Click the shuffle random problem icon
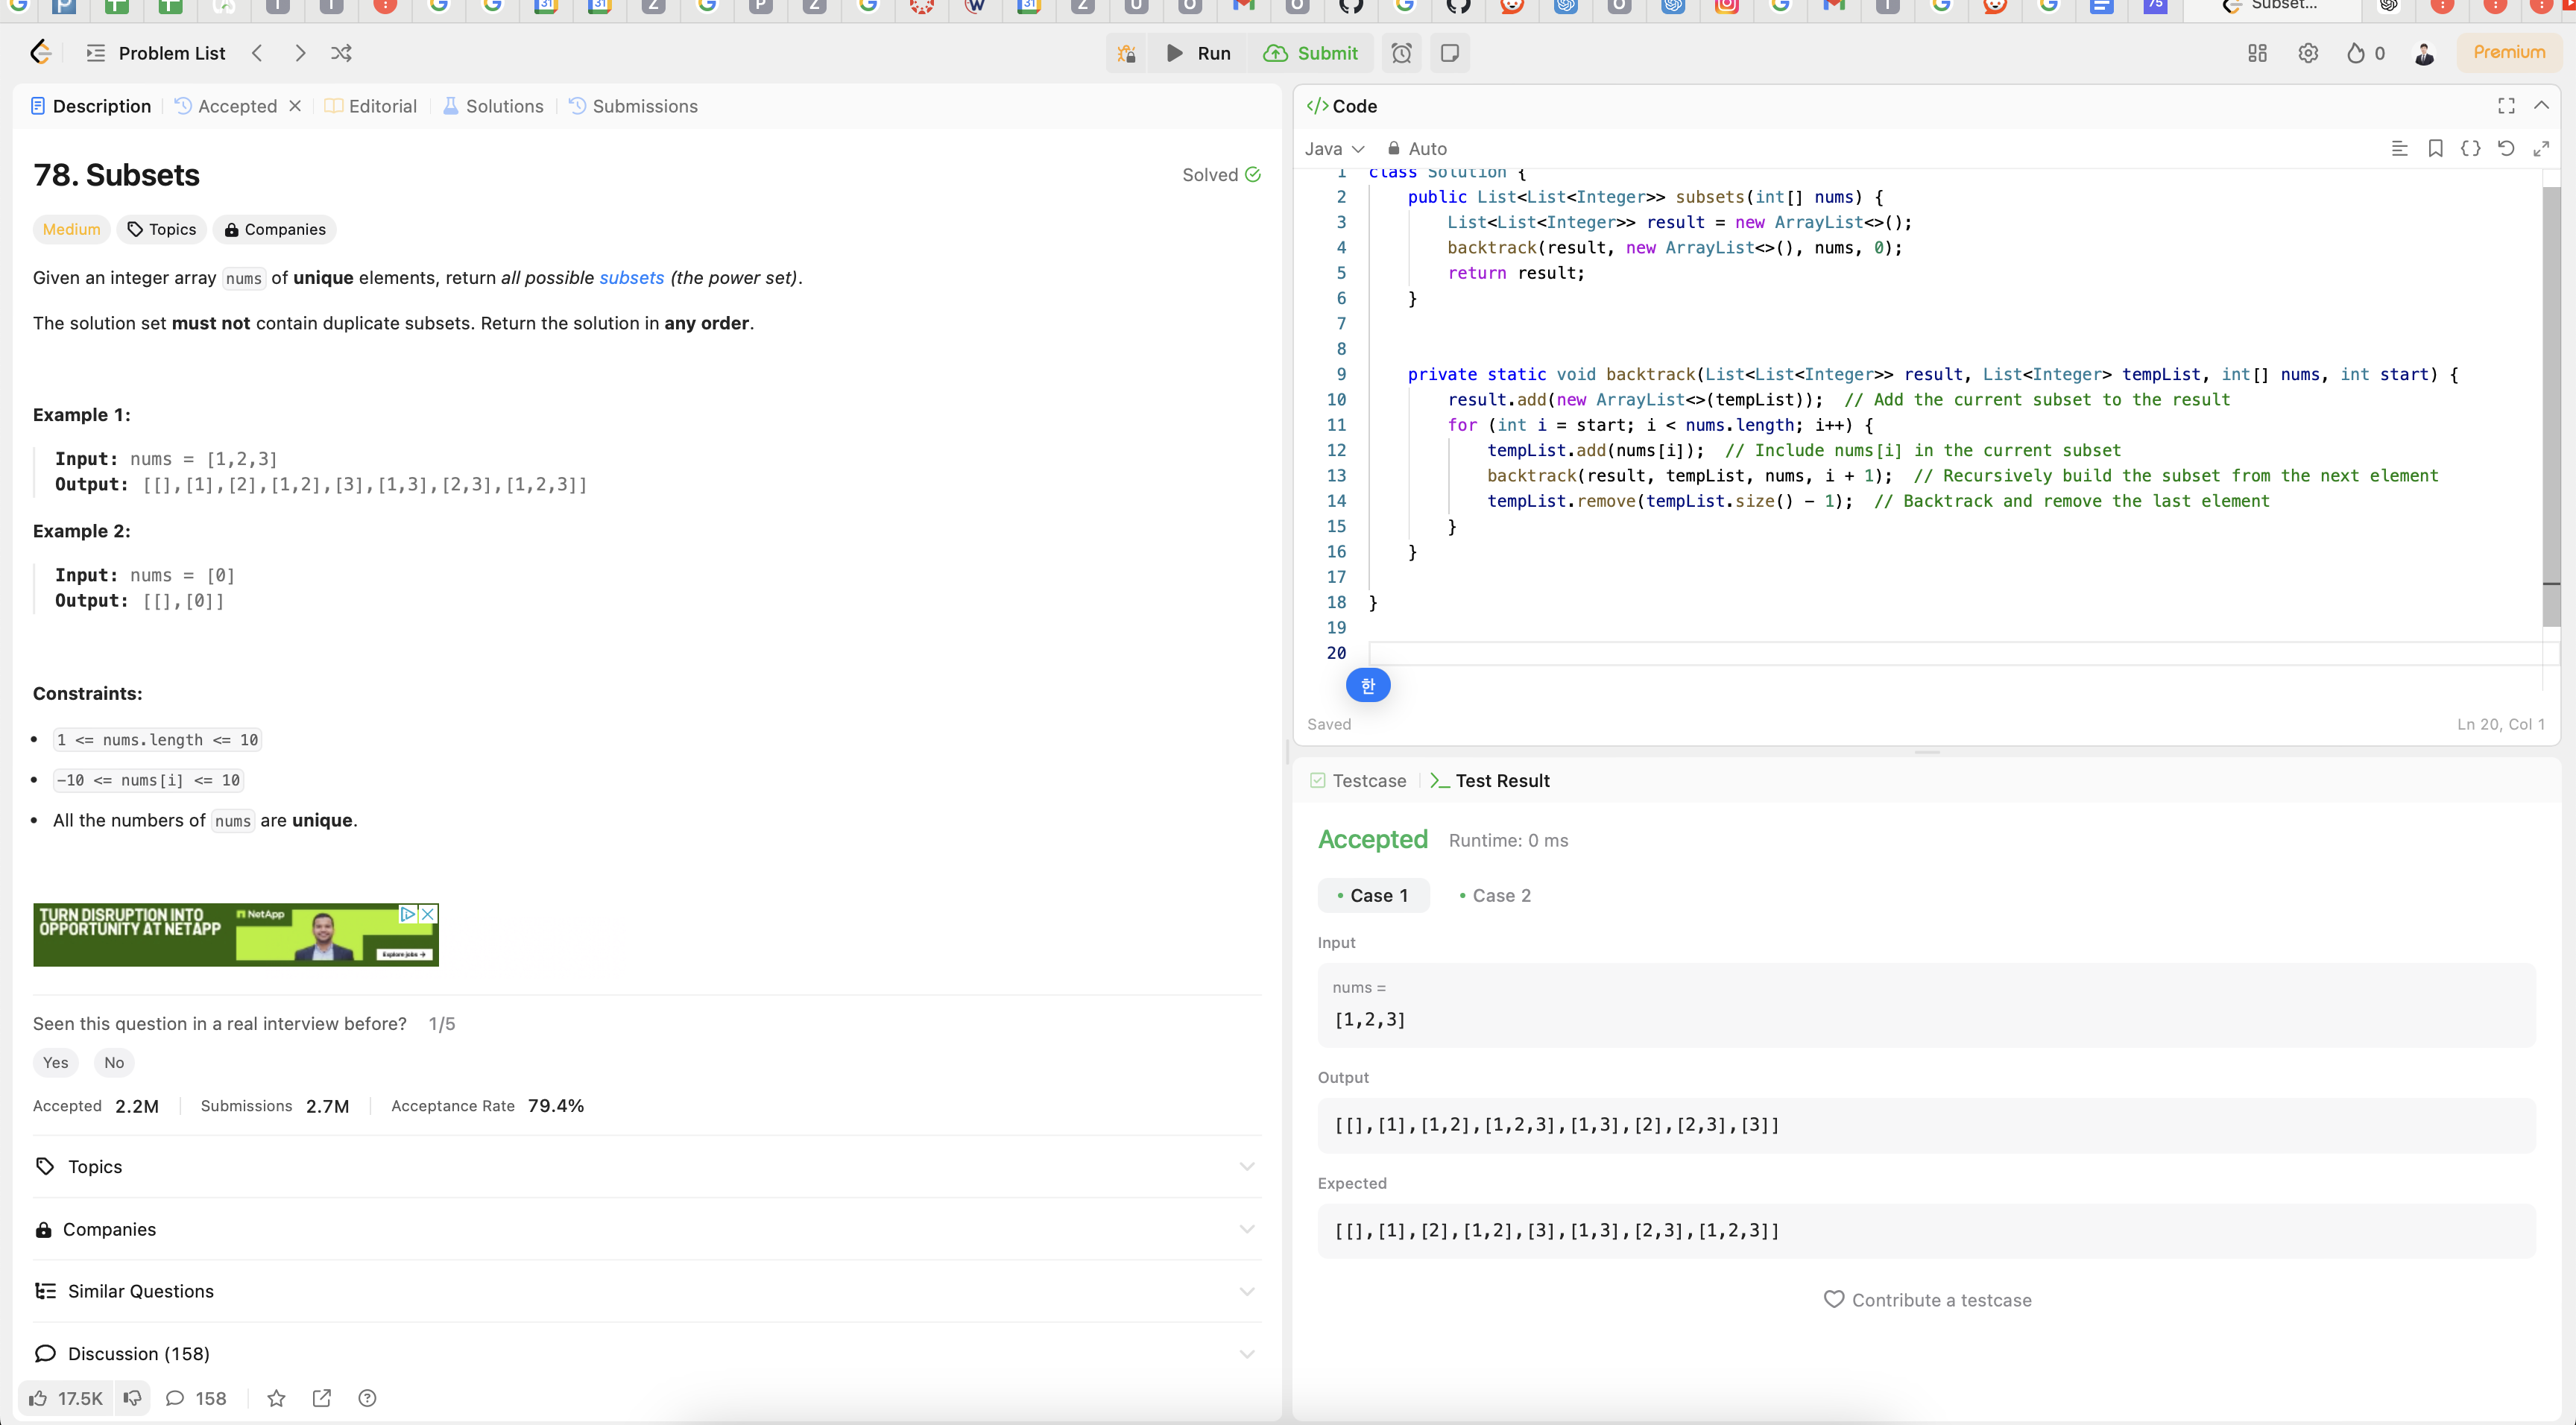The height and width of the screenshot is (1425, 2576). point(341,53)
